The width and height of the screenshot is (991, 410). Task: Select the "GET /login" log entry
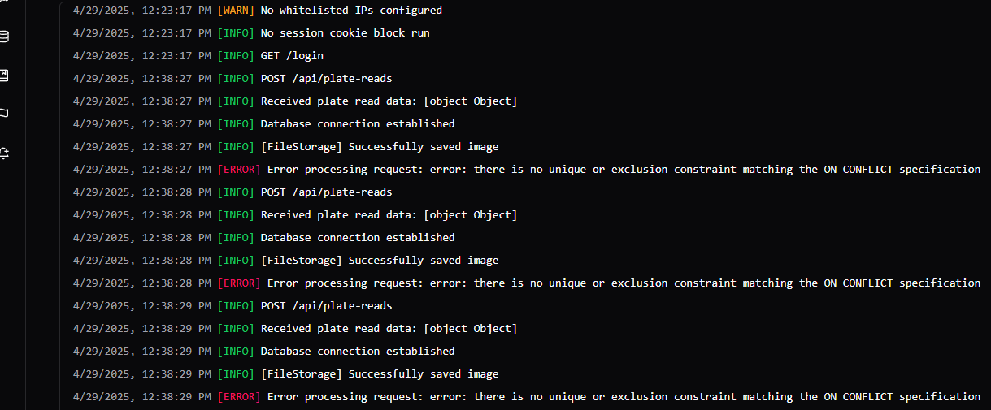(x=292, y=56)
